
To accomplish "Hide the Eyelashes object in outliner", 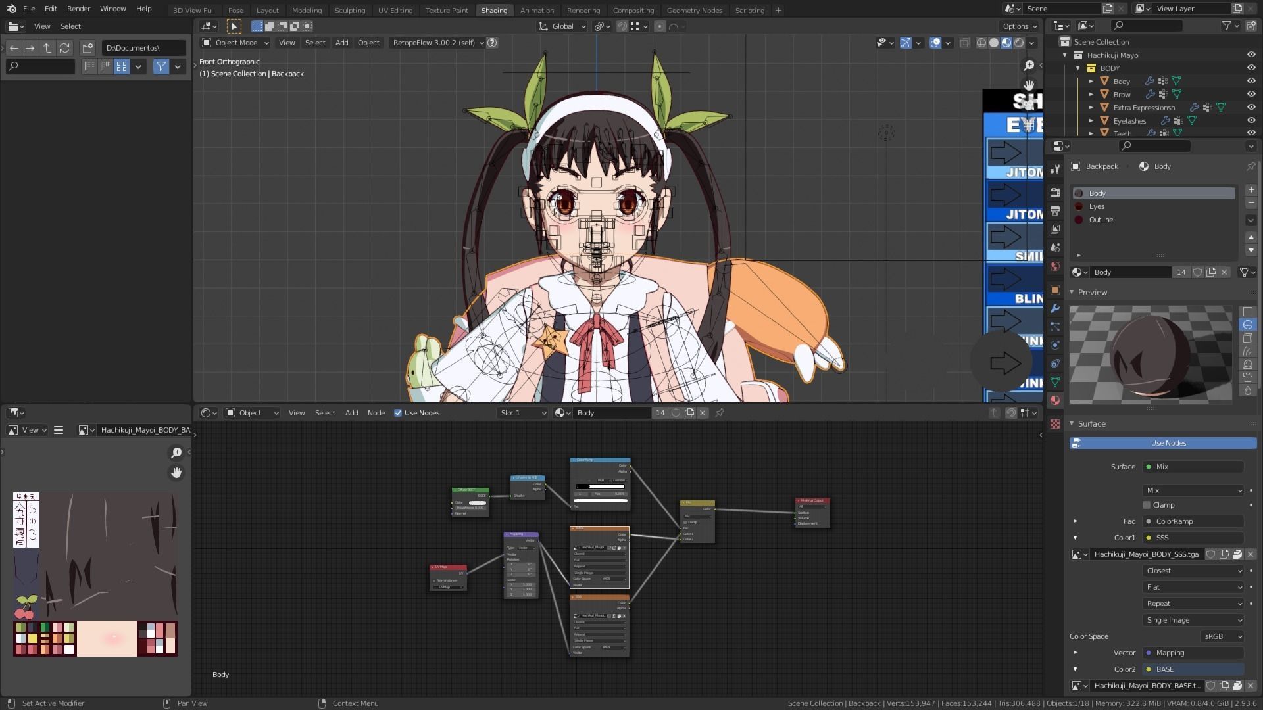I will click(1251, 121).
